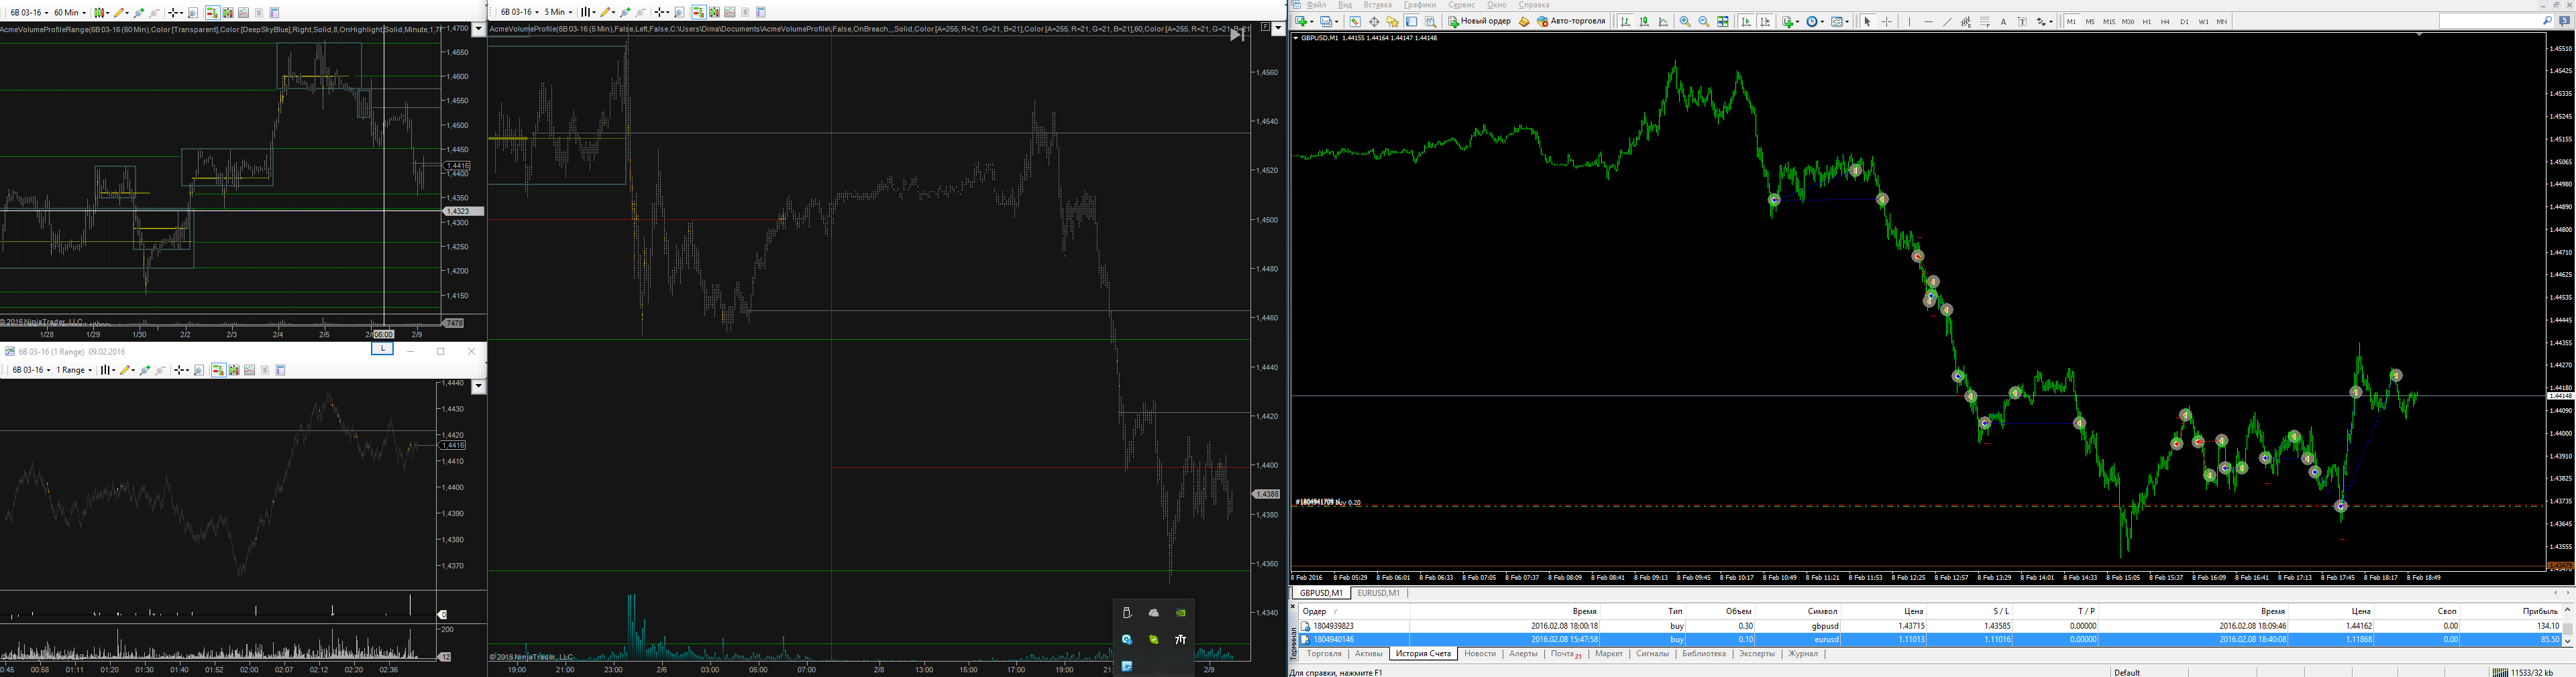Toggle the Auto-trading (Авто-торговля) button
This screenshot has height=677, width=2576.
point(1571,21)
